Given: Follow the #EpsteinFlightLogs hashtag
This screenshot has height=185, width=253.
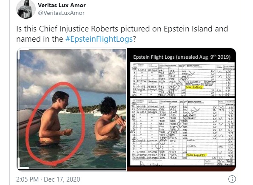Looking at the screenshot, I should [x=99, y=39].
